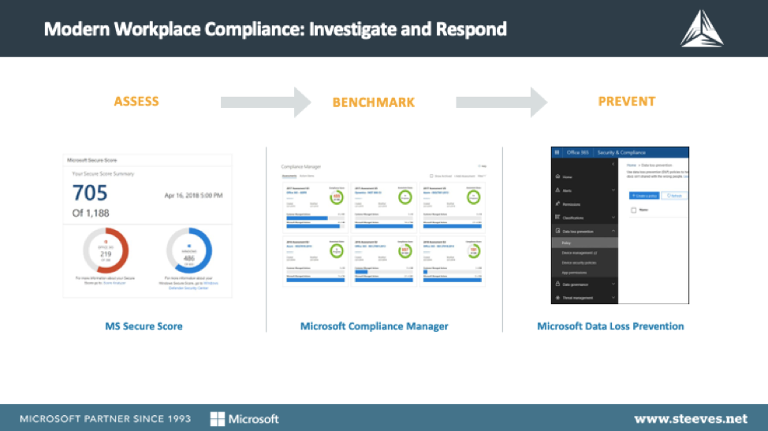The image size is (768, 431).
Task: Click the Home breadcrumb link
Action: click(632, 165)
